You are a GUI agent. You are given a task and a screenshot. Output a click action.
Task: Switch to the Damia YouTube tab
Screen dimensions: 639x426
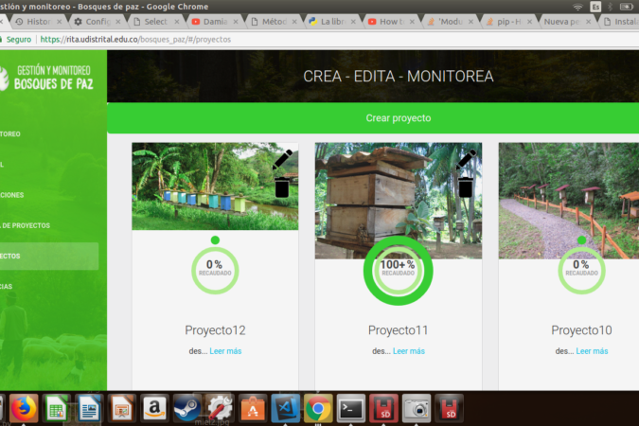click(215, 22)
